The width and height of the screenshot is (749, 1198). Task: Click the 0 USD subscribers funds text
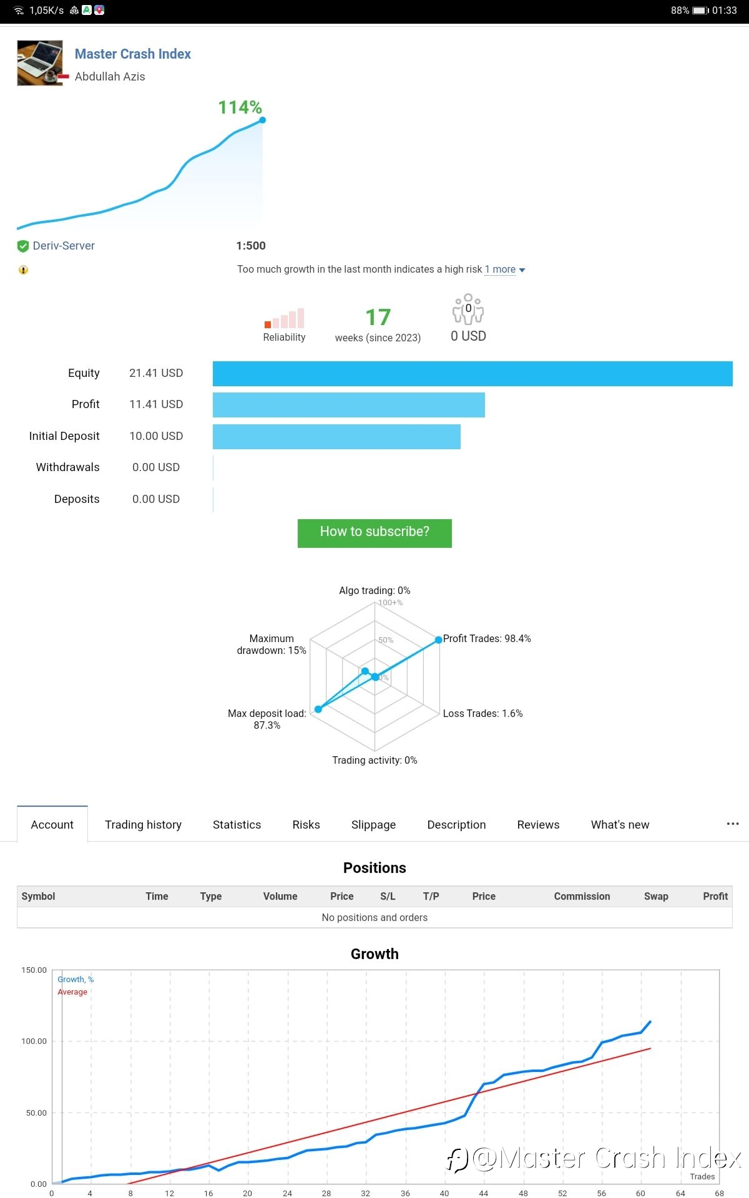click(468, 336)
